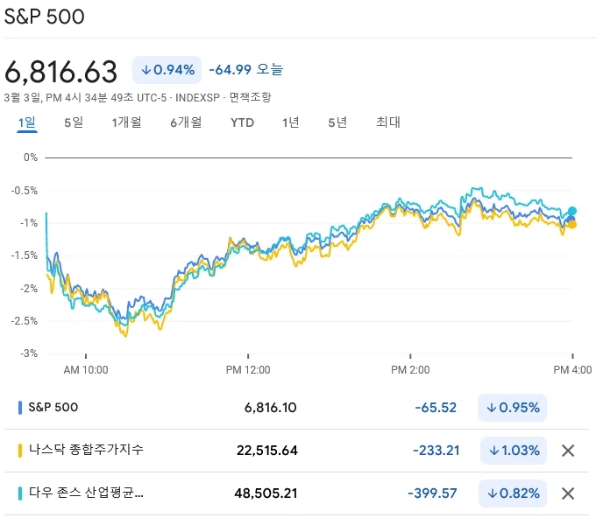Click the 다우 존스 0.82% decline badge

pos(513,493)
